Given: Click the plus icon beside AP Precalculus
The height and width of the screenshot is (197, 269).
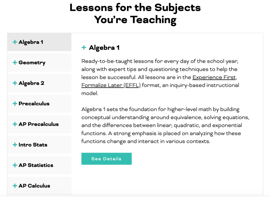Looking at the screenshot, I should 15,124.
